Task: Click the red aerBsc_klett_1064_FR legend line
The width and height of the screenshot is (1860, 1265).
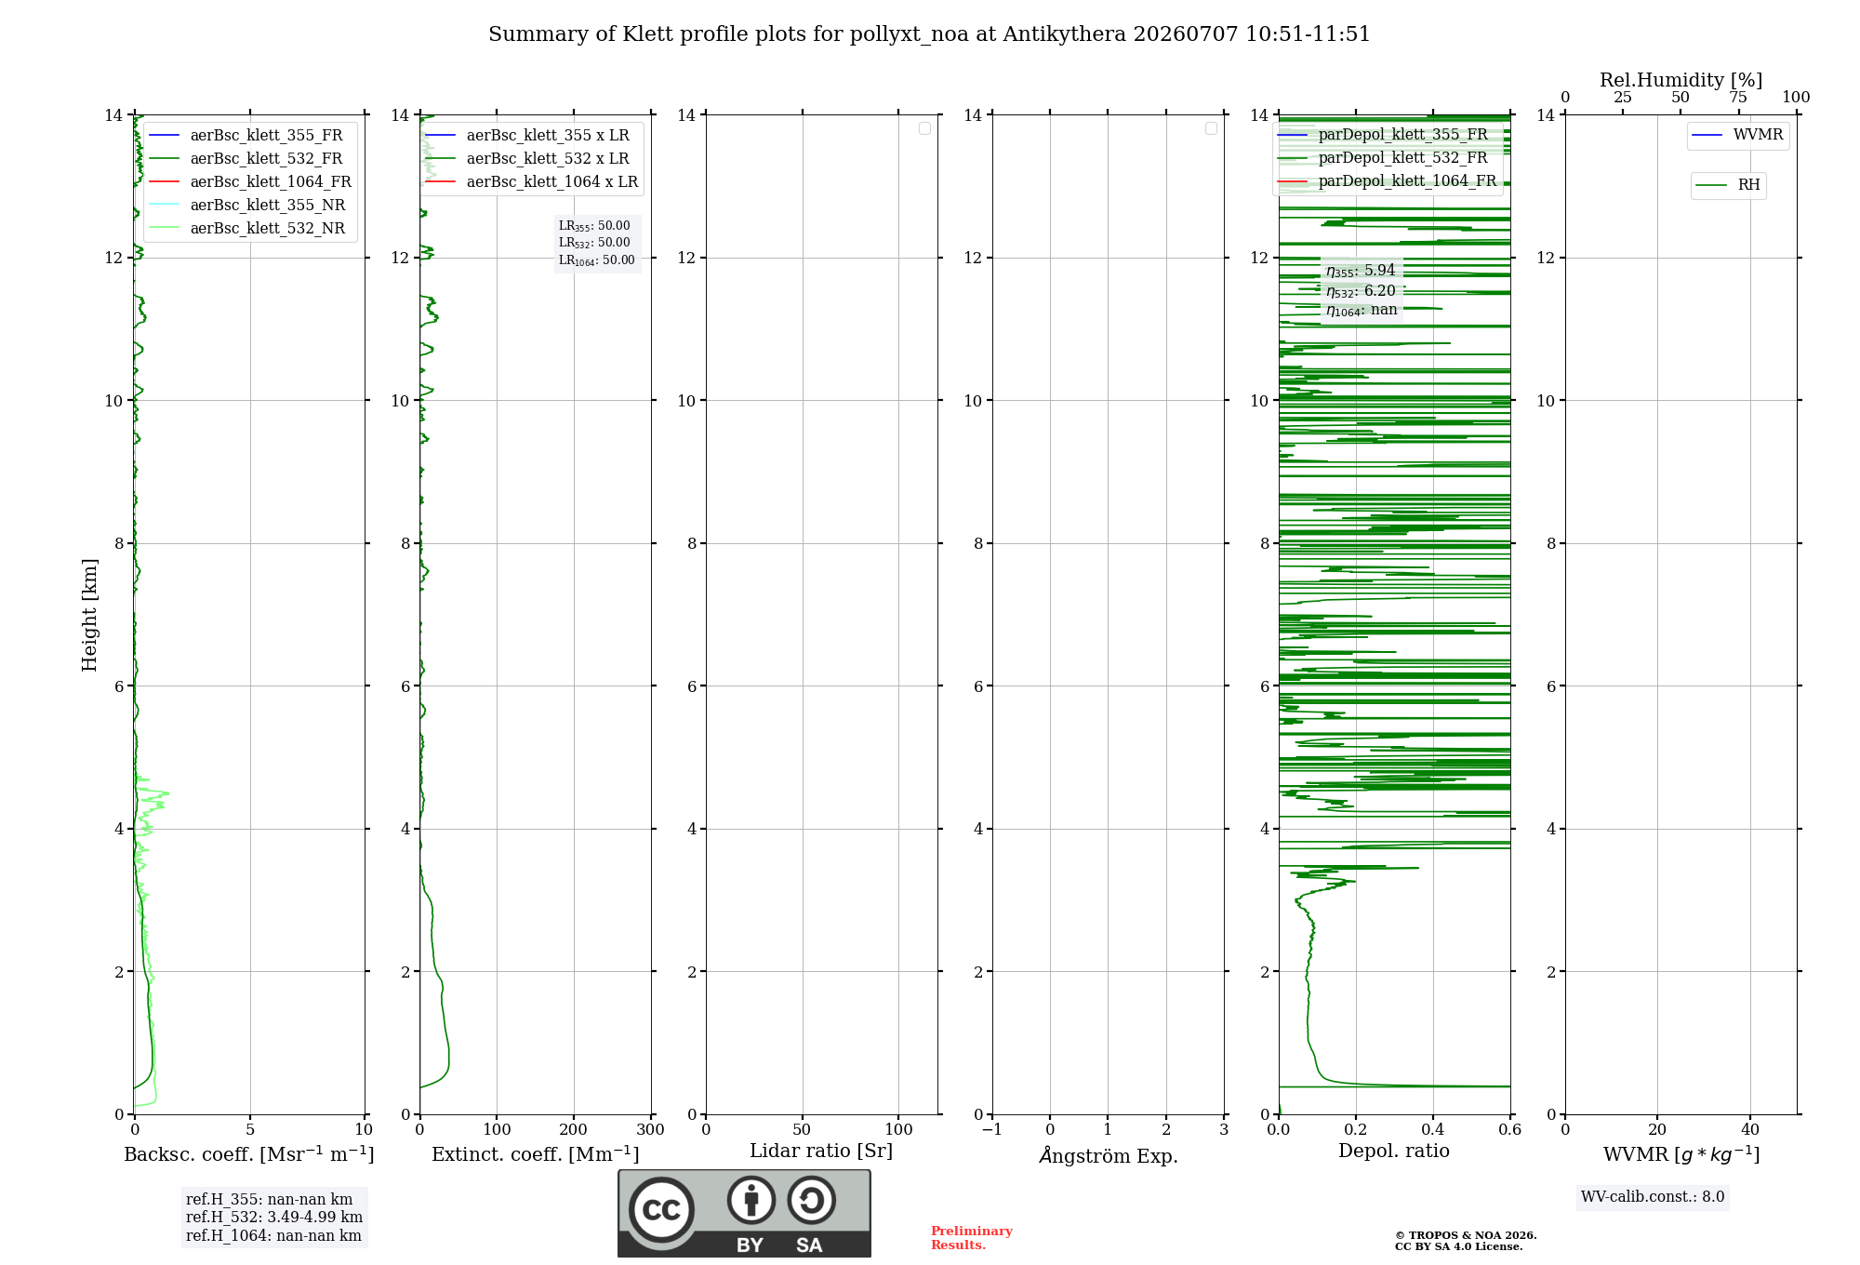Action: click(164, 182)
